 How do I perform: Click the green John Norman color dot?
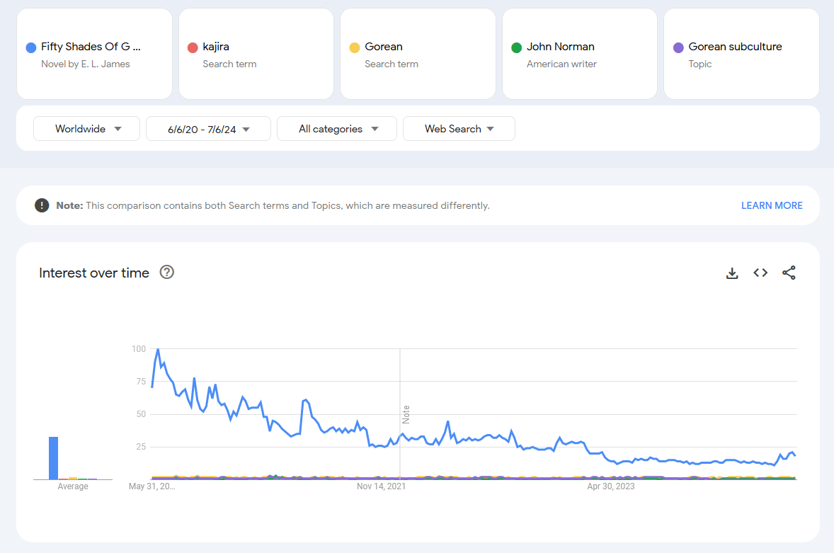(x=516, y=47)
